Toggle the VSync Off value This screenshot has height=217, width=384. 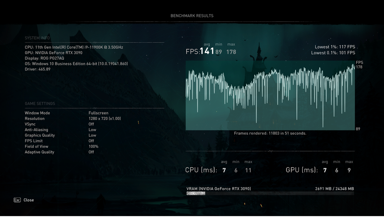pyautogui.click(x=91, y=124)
